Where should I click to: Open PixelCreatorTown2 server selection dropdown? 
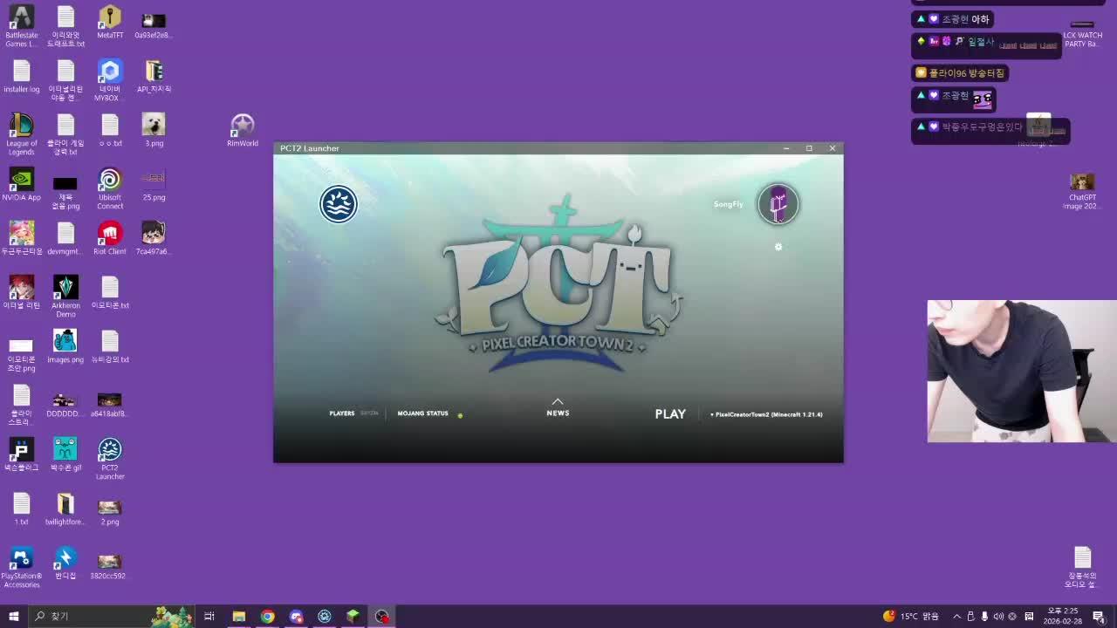pyautogui.click(x=766, y=414)
